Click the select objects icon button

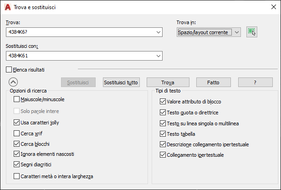click(x=252, y=32)
